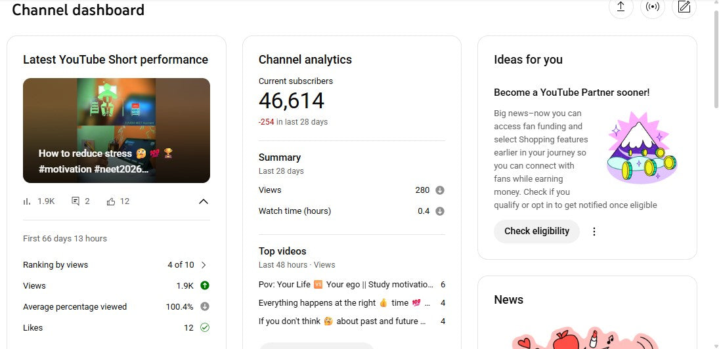Open 'Everything happens at the right time' video
The height and width of the screenshot is (349, 719).
[346, 303]
